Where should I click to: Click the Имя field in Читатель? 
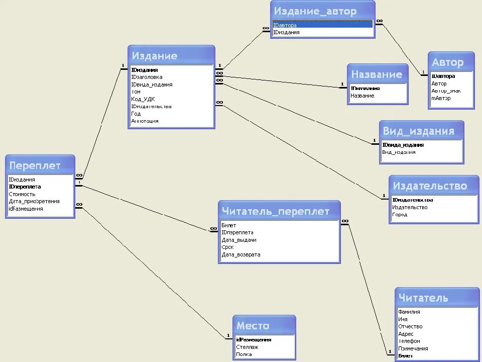pos(437,319)
